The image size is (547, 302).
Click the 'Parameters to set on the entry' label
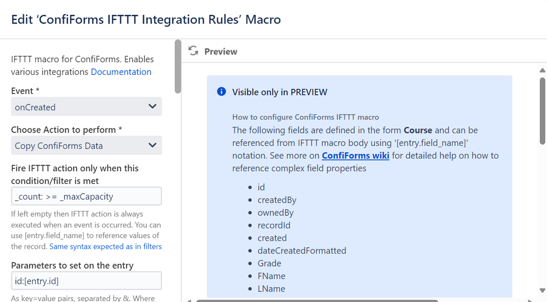click(72, 265)
